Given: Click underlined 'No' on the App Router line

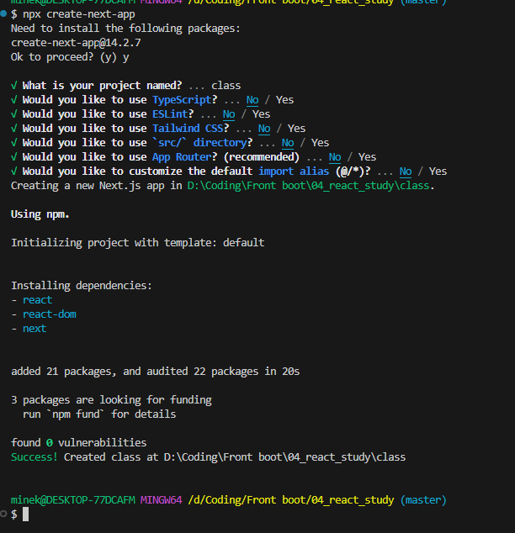Looking at the screenshot, I should 335,157.
